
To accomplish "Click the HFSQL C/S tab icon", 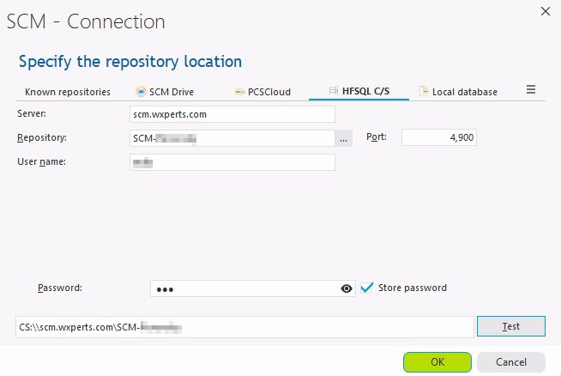I will click(x=334, y=92).
